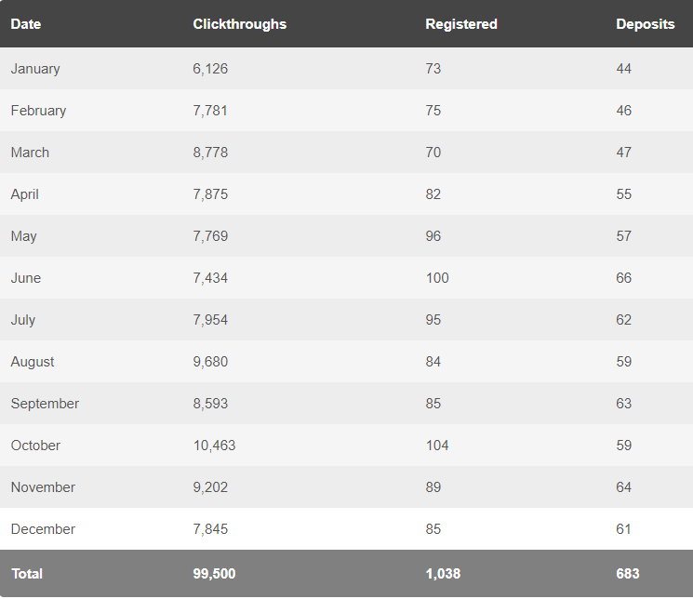Click the September row label

(x=45, y=404)
